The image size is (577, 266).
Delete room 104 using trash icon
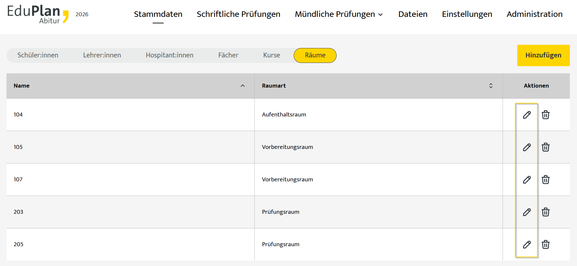tap(545, 115)
